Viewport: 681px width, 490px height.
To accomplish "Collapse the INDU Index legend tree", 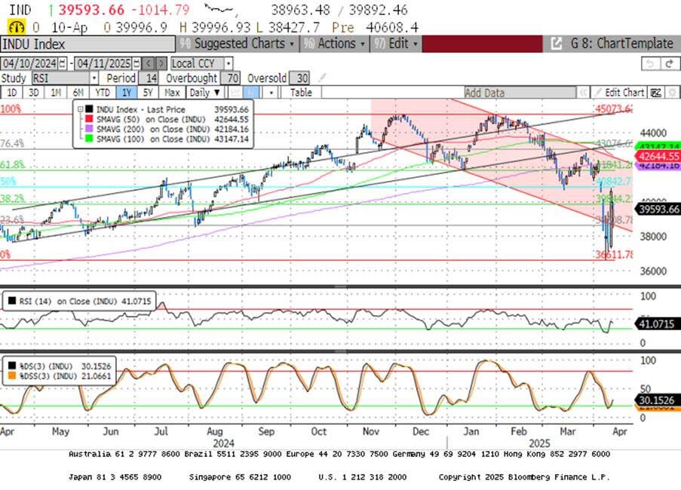I will pyautogui.click(x=81, y=109).
